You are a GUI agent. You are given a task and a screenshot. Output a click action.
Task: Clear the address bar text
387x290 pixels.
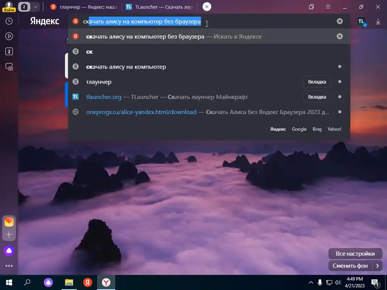tap(340, 21)
